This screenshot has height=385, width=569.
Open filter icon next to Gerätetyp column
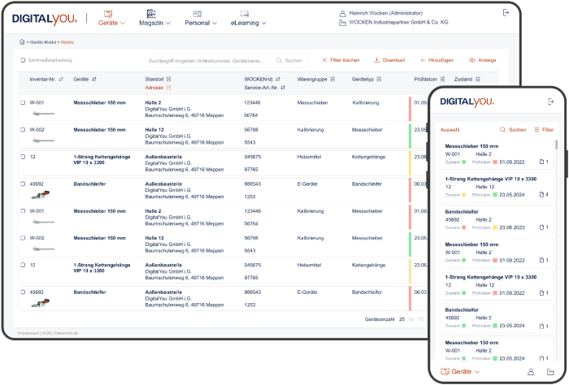click(379, 80)
